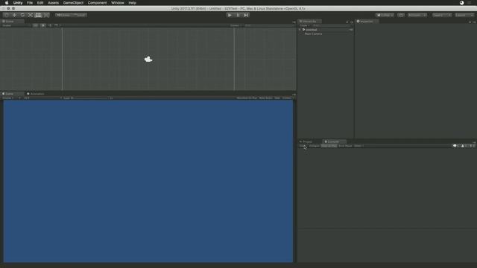Open the Collab dropdown
Image resolution: width=477 pixels, height=268 pixels.
tap(385, 15)
